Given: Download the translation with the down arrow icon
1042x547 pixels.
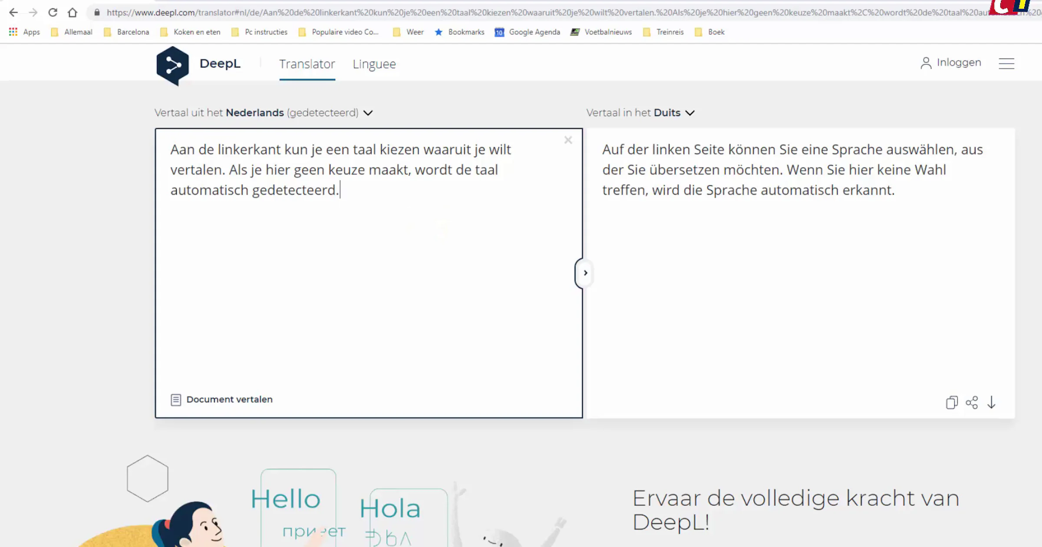Looking at the screenshot, I should pyautogui.click(x=991, y=402).
